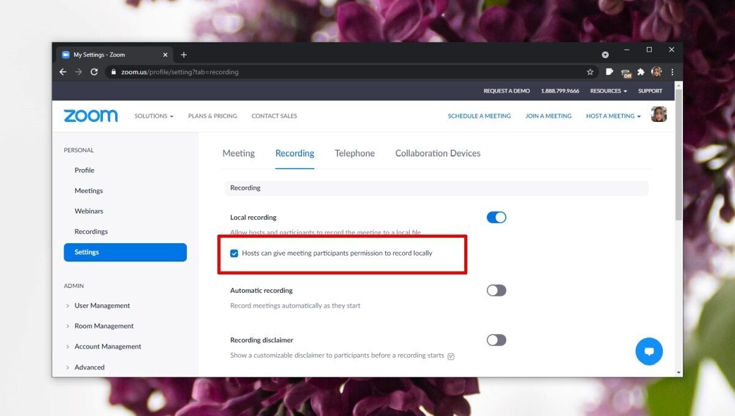Open the chat help bubble
Viewport: 735px width, 416px height.
coord(649,352)
